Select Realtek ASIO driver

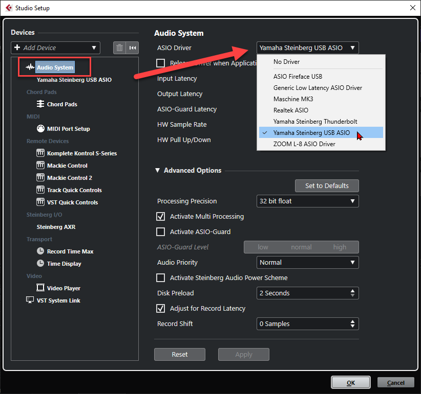tap(321, 110)
